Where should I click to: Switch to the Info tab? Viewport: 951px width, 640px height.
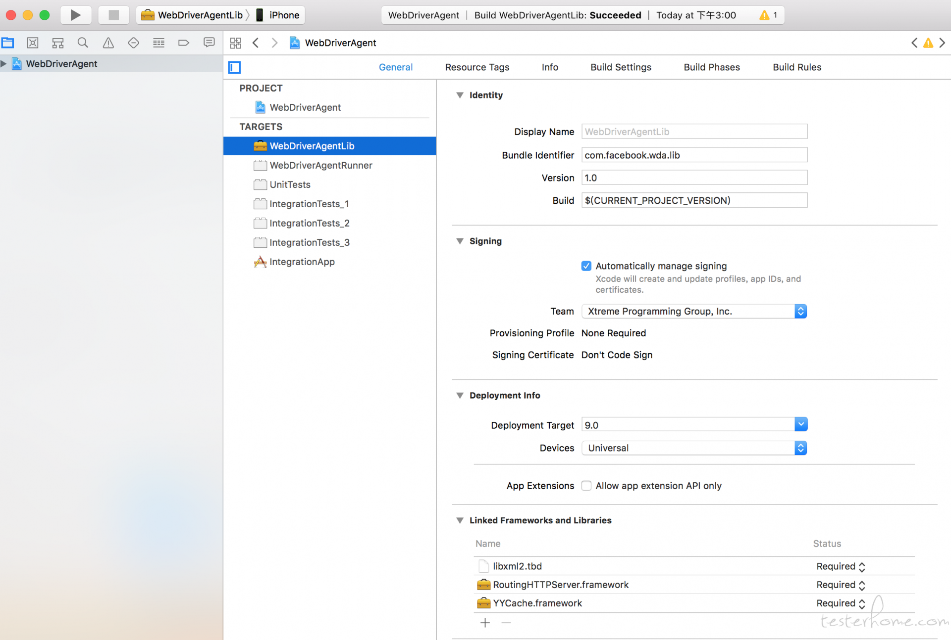(550, 67)
